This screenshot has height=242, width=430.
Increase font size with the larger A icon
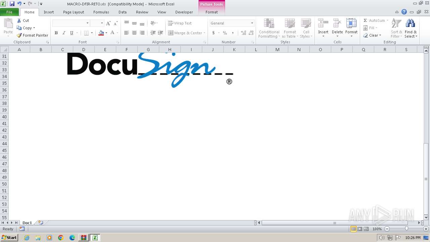point(108,23)
